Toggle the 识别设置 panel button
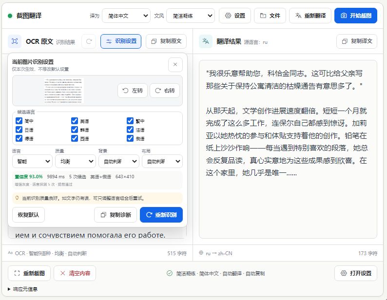Viewport: 387px width, 300px height. (x=121, y=41)
